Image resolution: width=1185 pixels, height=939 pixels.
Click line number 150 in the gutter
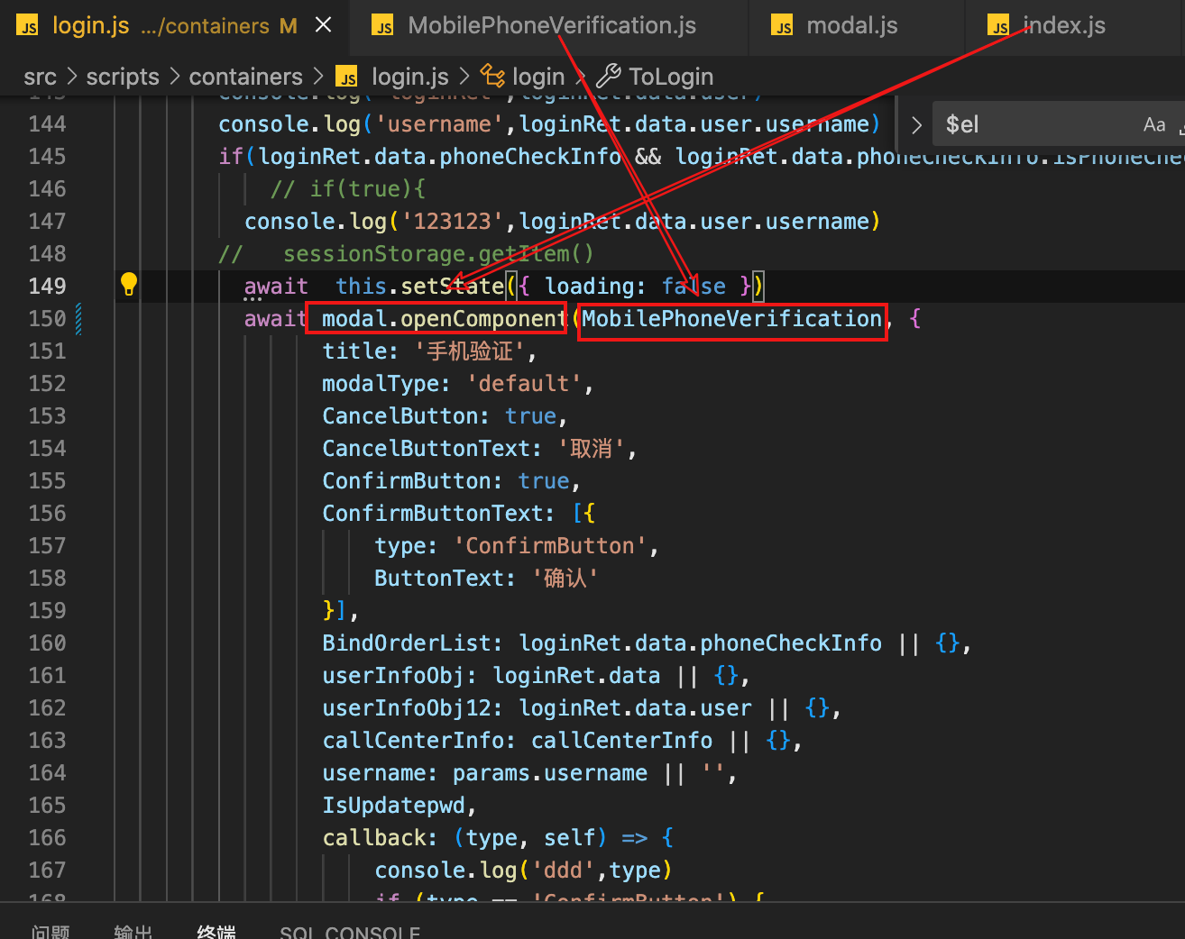(x=47, y=319)
